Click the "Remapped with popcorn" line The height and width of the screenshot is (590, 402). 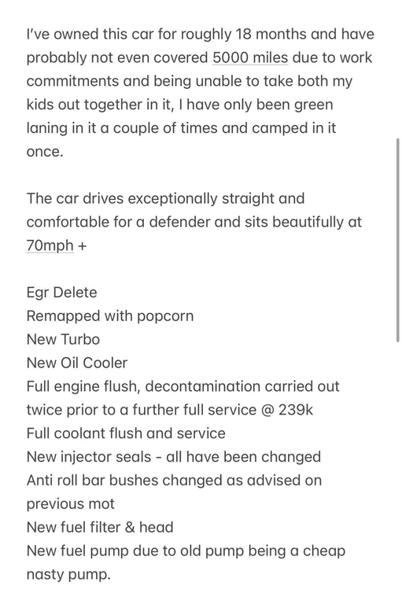[x=110, y=315]
